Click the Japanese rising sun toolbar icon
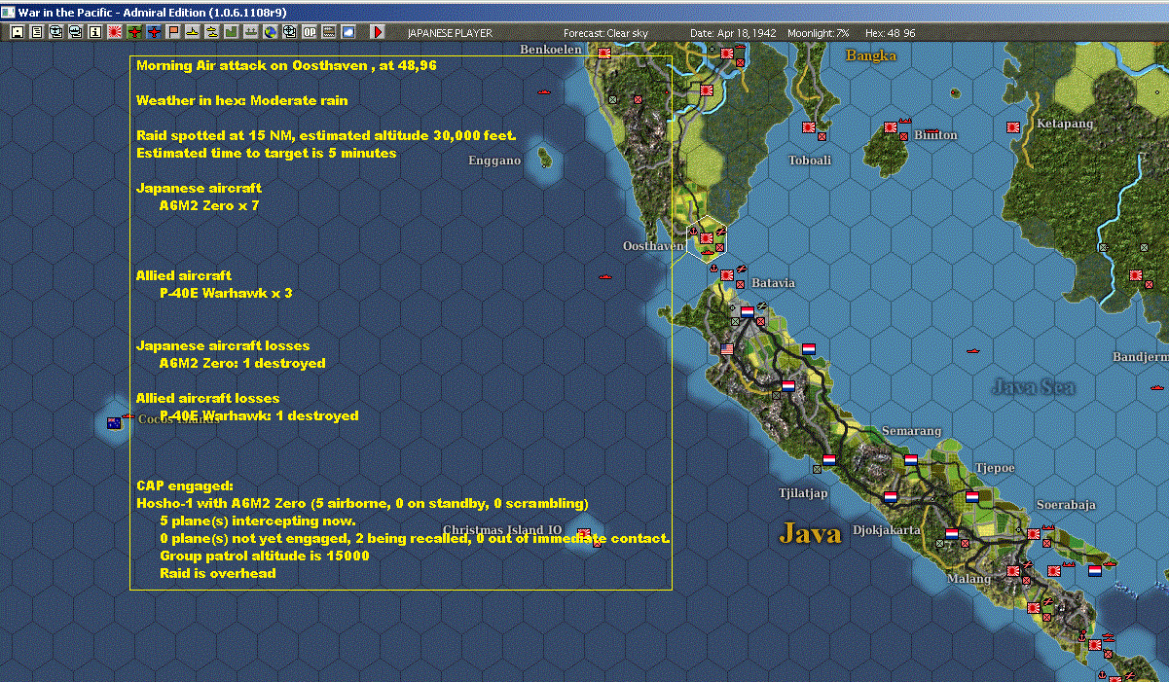The height and width of the screenshot is (682, 1169). pos(114,32)
